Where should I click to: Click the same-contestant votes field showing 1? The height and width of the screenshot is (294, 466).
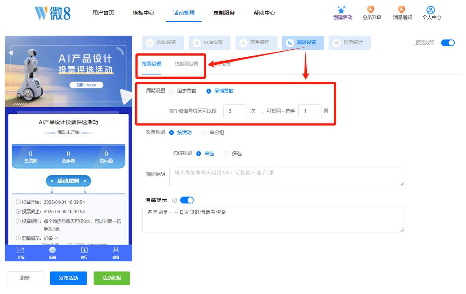(310, 111)
